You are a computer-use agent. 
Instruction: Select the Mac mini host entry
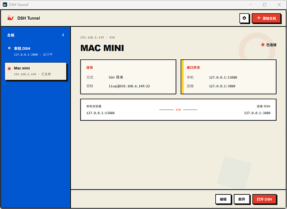click(x=36, y=71)
